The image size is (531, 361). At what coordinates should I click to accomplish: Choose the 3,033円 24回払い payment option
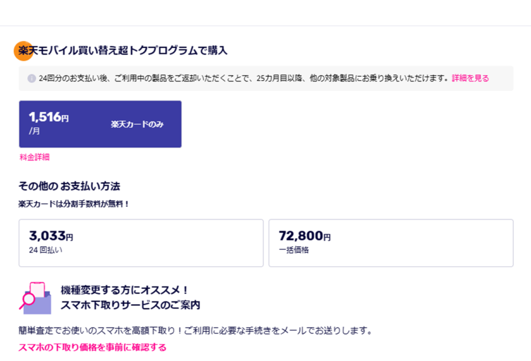[x=141, y=243]
